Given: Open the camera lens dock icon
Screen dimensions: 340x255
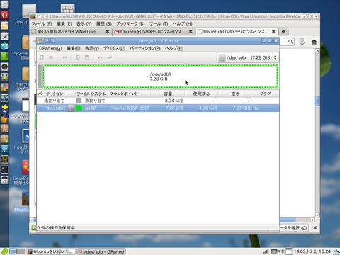Looking at the screenshot, I should (x=4, y=67).
